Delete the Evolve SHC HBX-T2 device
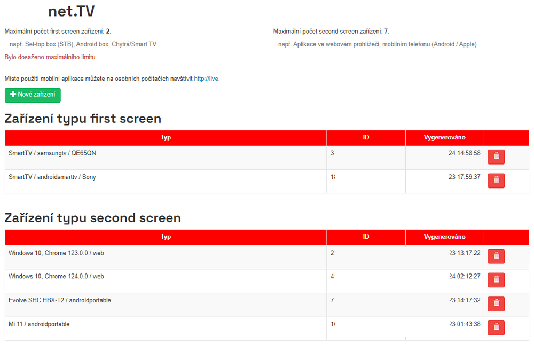Screen dimensions: 534x352 click(x=496, y=304)
